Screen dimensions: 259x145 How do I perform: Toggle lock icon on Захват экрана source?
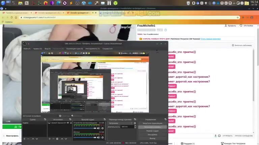(70, 123)
